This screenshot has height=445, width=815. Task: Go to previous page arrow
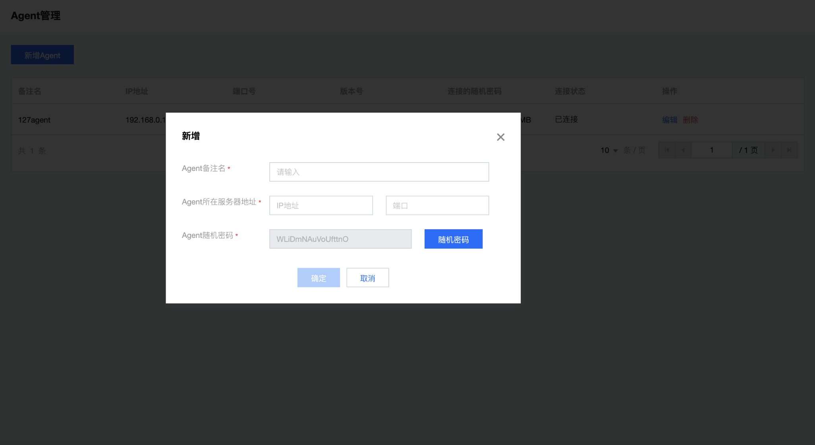click(x=683, y=150)
